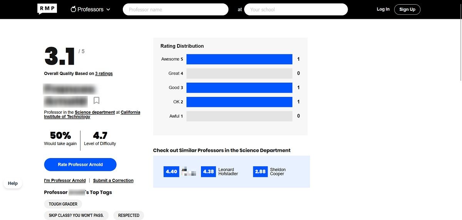This screenshot has height=220, width=462.
Task: Bookmark this professor using the bookmark icon
Action: point(97,100)
